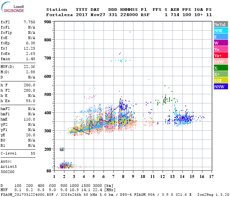Click the 900 km height axis label

pyautogui.click(x=48, y=22)
